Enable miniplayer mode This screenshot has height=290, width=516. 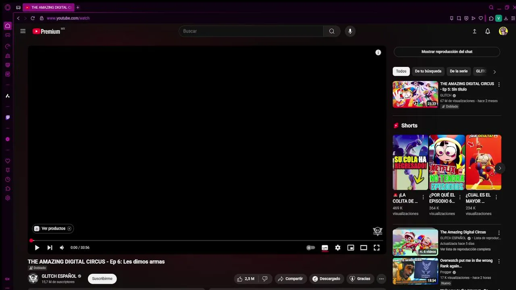click(351, 248)
